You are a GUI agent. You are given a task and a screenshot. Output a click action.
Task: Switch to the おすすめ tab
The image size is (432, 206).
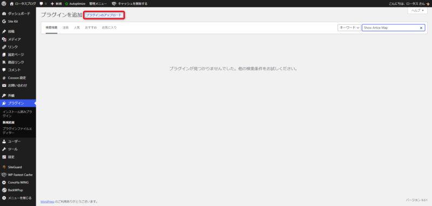pos(91,28)
